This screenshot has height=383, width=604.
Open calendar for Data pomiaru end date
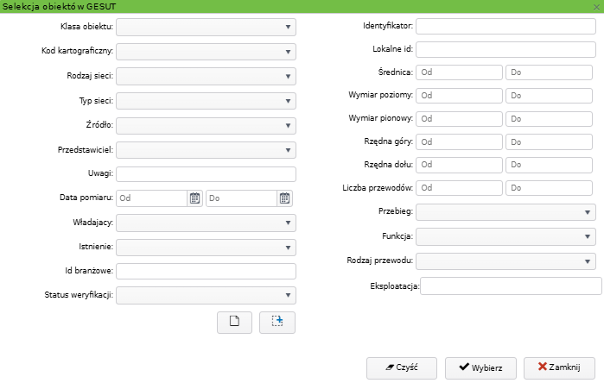click(x=284, y=198)
